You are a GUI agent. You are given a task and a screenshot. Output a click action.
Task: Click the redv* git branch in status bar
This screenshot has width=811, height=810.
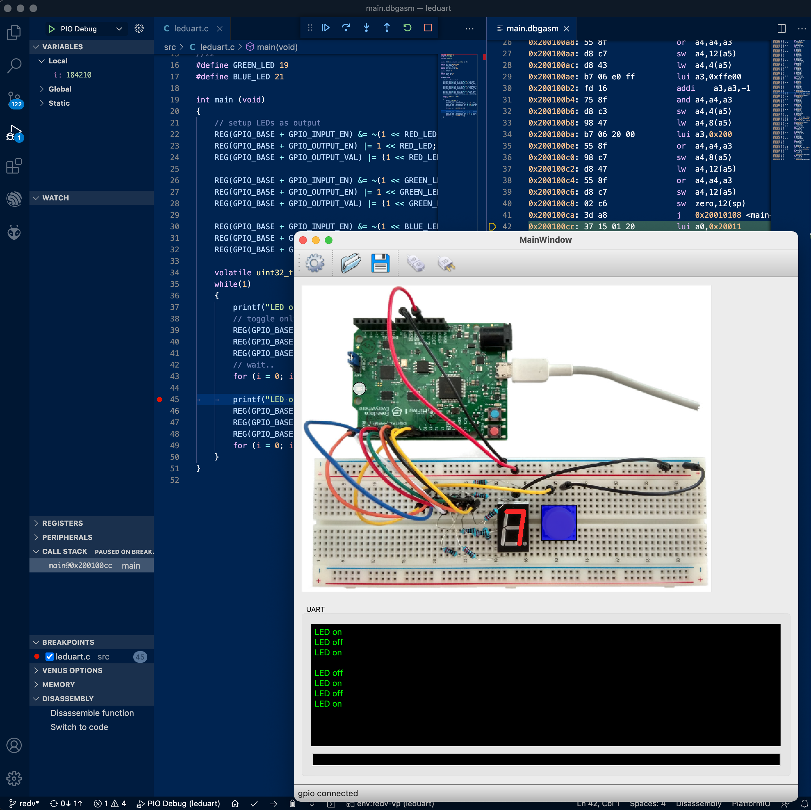click(x=24, y=803)
